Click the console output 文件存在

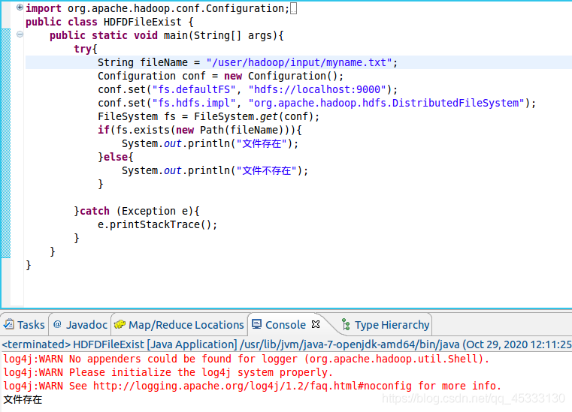point(23,399)
